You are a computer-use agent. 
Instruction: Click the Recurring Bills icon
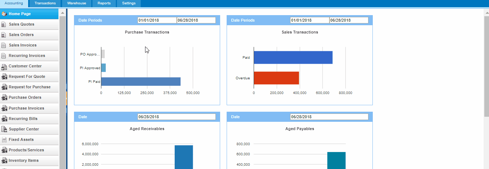pyautogui.click(x=4, y=119)
